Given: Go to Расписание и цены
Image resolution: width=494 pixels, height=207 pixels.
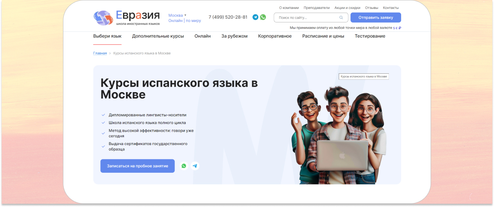Looking at the screenshot, I should pyautogui.click(x=323, y=36).
